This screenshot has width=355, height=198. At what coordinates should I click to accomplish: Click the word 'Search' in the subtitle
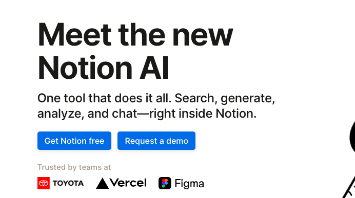coord(195,98)
